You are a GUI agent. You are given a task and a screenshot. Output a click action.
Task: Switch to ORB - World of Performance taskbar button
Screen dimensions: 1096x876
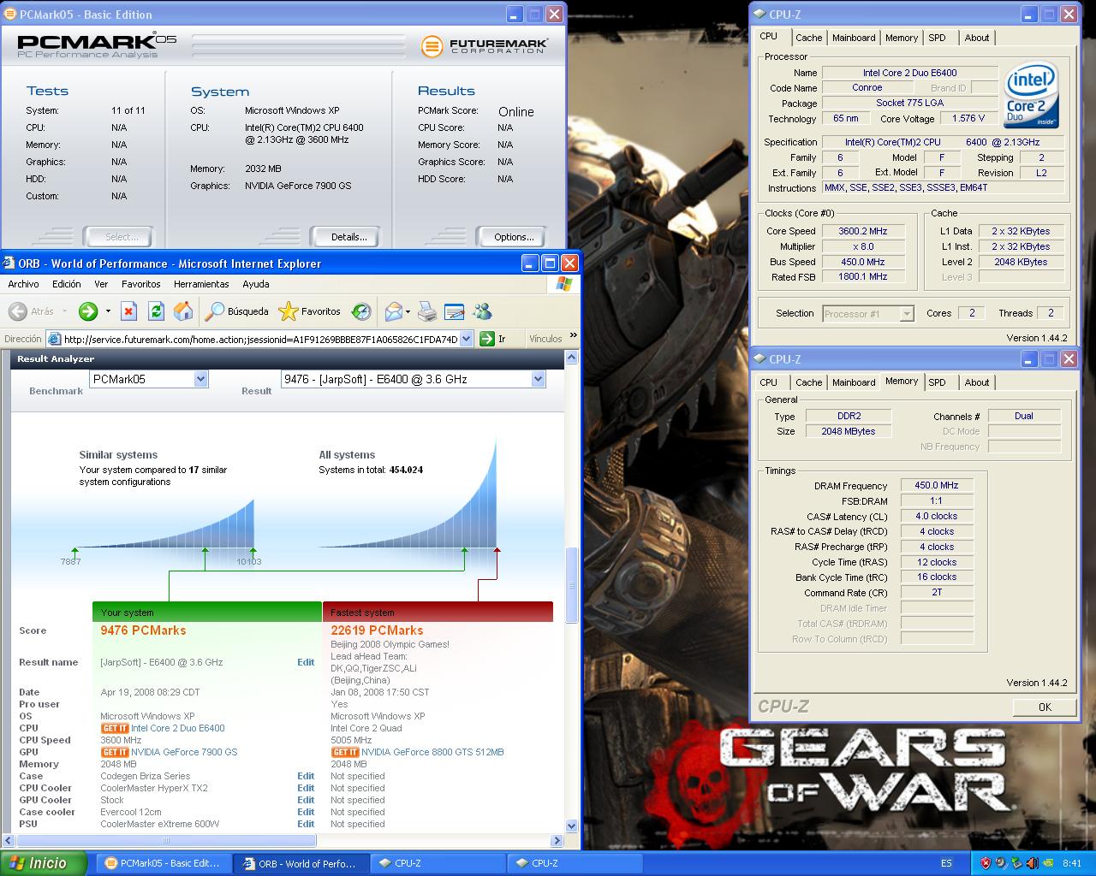coord(300,863)
